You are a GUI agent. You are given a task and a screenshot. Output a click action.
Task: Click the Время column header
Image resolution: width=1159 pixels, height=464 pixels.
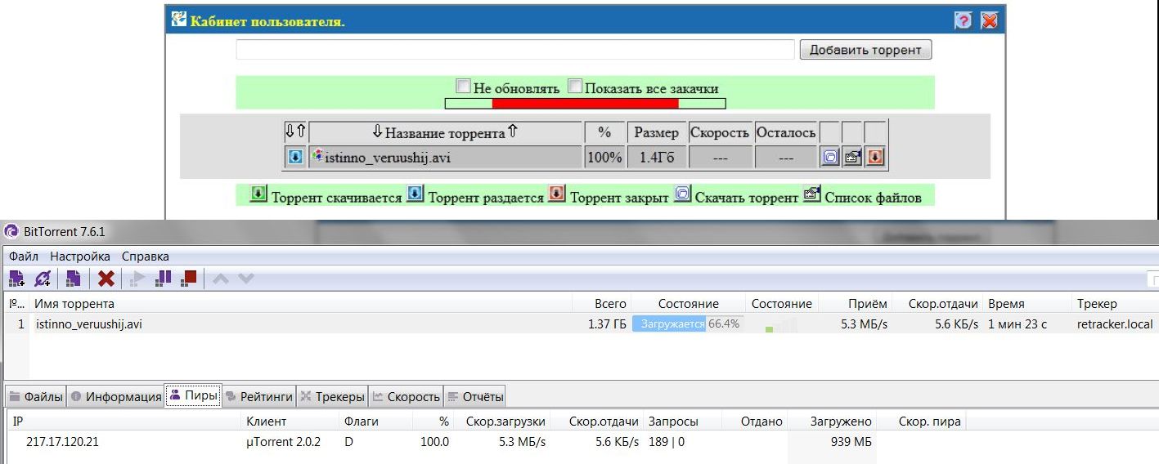coord(1026,304)
